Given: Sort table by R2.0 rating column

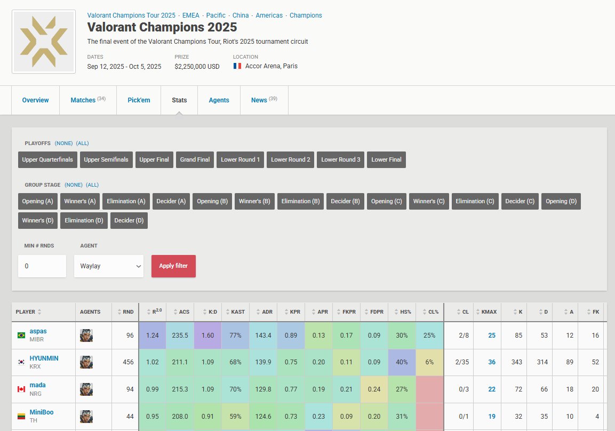Looking at the screenshot, I should click(153, 312).
